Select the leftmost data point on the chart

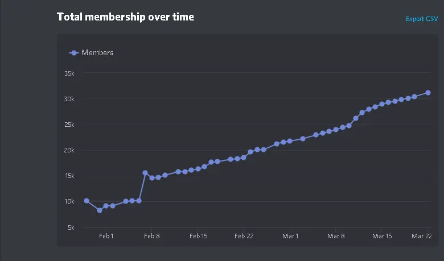[87, 201]
